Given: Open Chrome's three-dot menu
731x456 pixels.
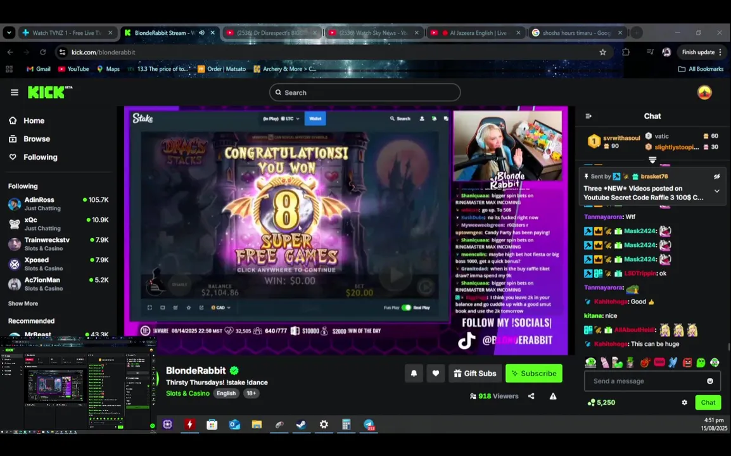Looking at the screenshot, I should click(720, 52).
